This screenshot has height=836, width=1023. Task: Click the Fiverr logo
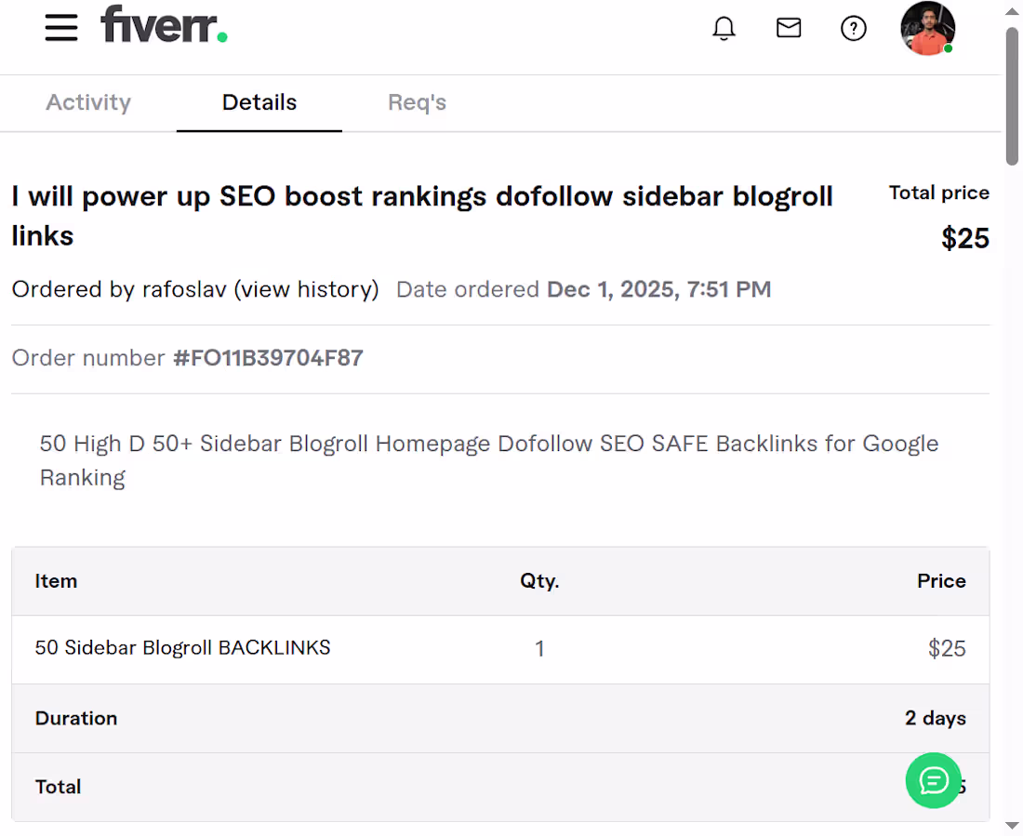click(164, 27)
